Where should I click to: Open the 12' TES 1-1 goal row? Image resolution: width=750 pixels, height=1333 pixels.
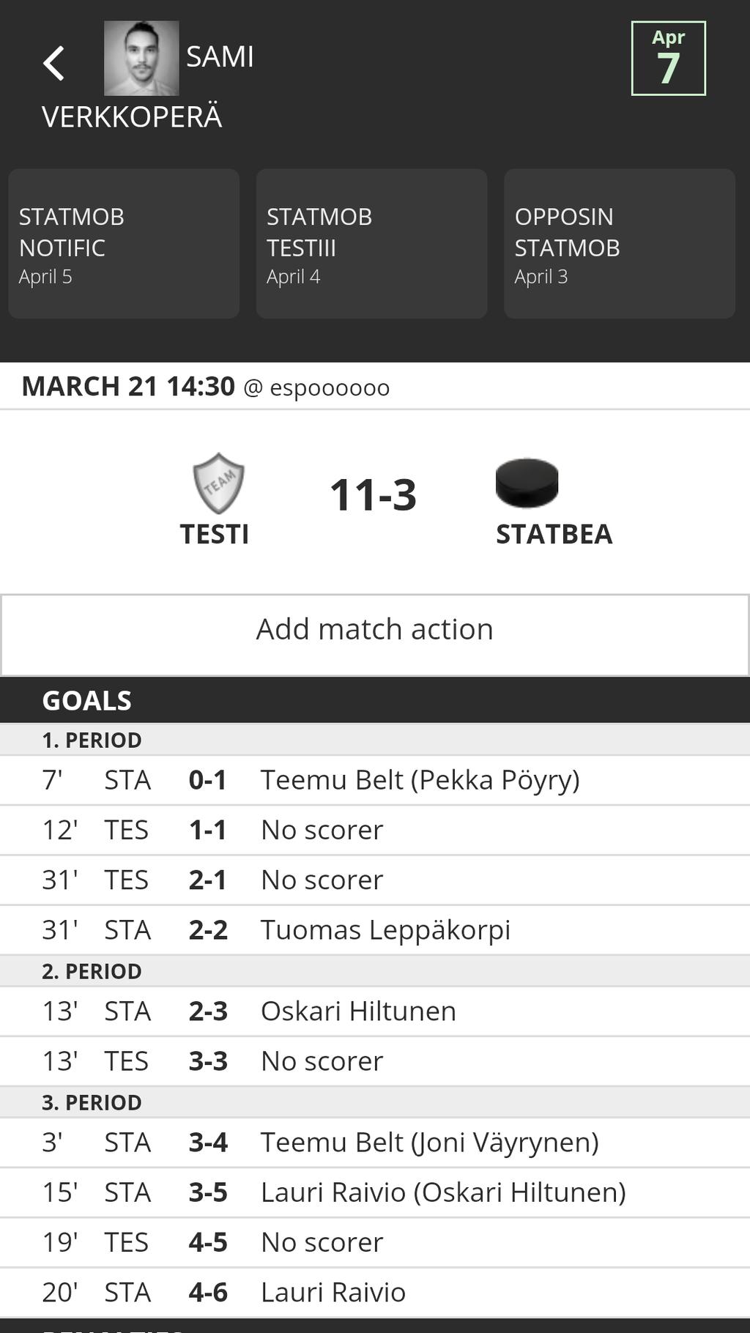point(375,830)
